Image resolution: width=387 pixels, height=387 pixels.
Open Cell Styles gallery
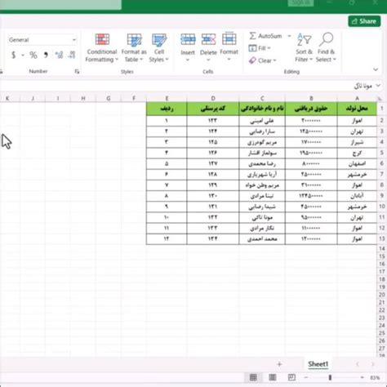(x=159, y=48)
